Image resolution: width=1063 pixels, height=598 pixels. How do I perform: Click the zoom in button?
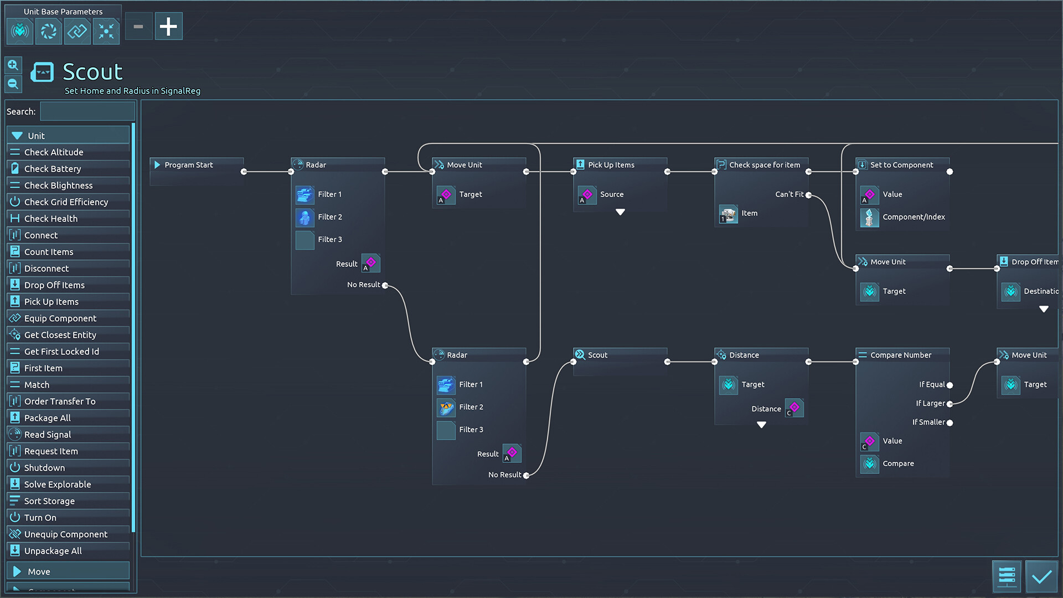(13, 65)
